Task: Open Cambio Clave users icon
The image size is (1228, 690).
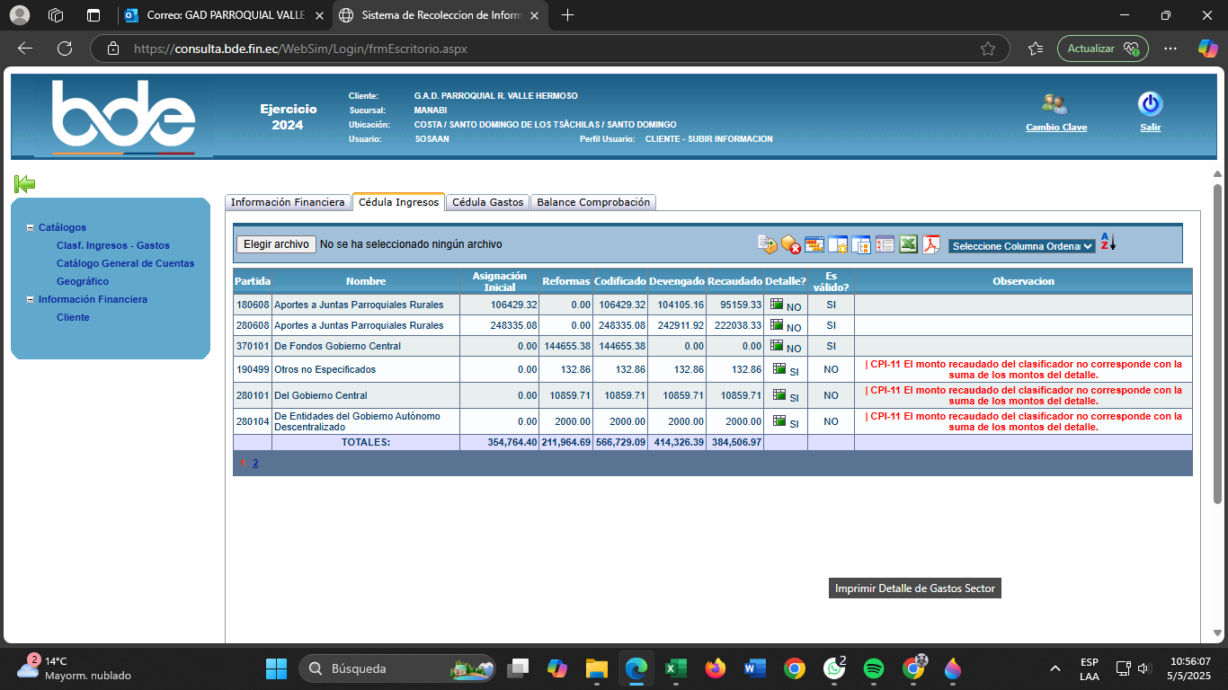Action: pos(1054,104)
